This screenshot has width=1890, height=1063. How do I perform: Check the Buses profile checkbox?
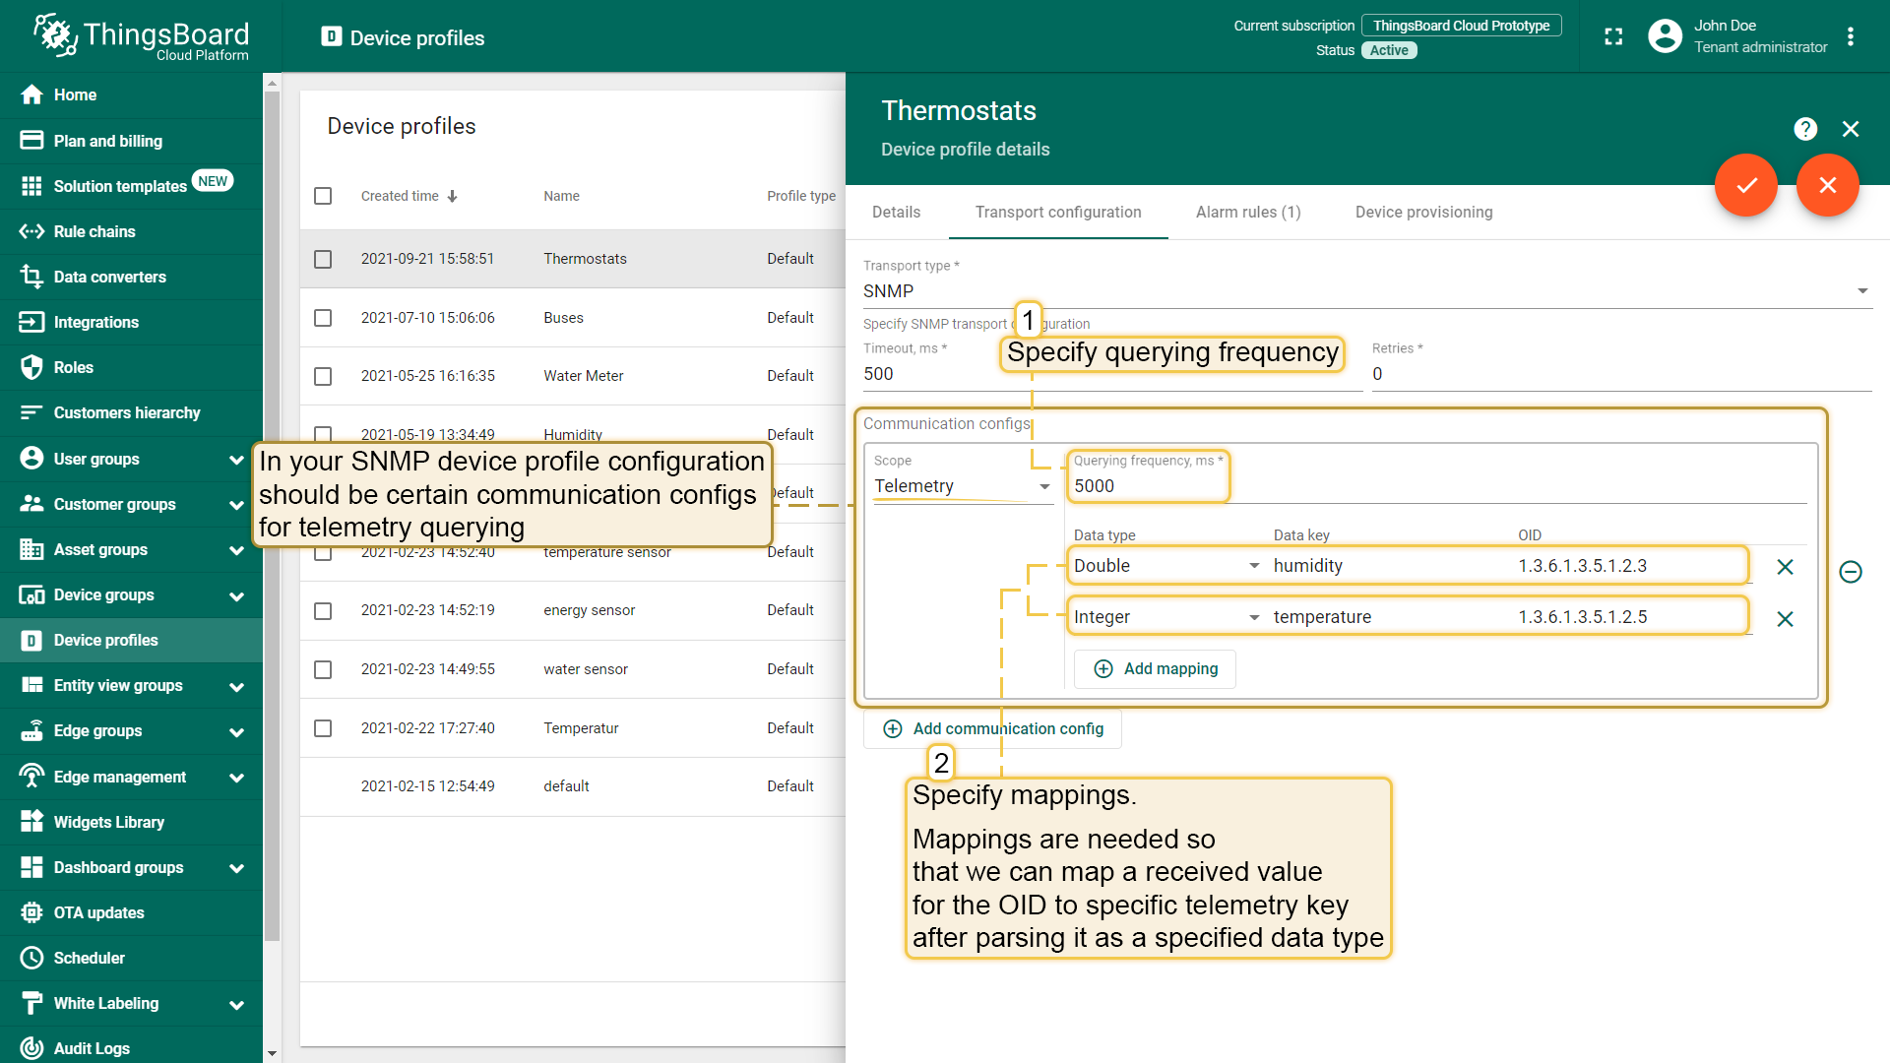click(x=323, y=318)
